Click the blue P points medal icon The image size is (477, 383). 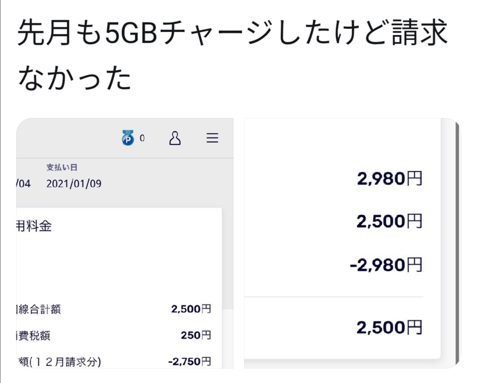click(x=128, y=138)
